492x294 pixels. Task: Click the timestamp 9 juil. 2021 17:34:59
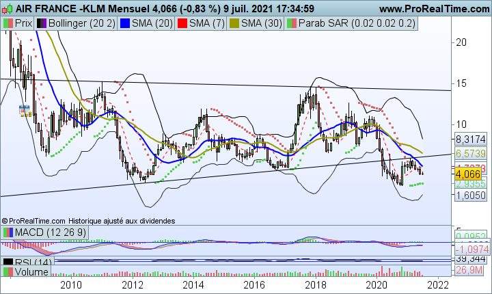coord(269,9)
